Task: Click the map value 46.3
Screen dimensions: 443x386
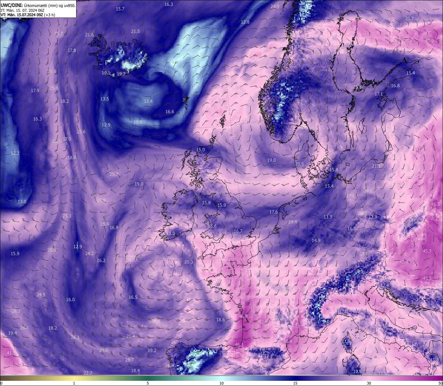Action: [435, 204]
